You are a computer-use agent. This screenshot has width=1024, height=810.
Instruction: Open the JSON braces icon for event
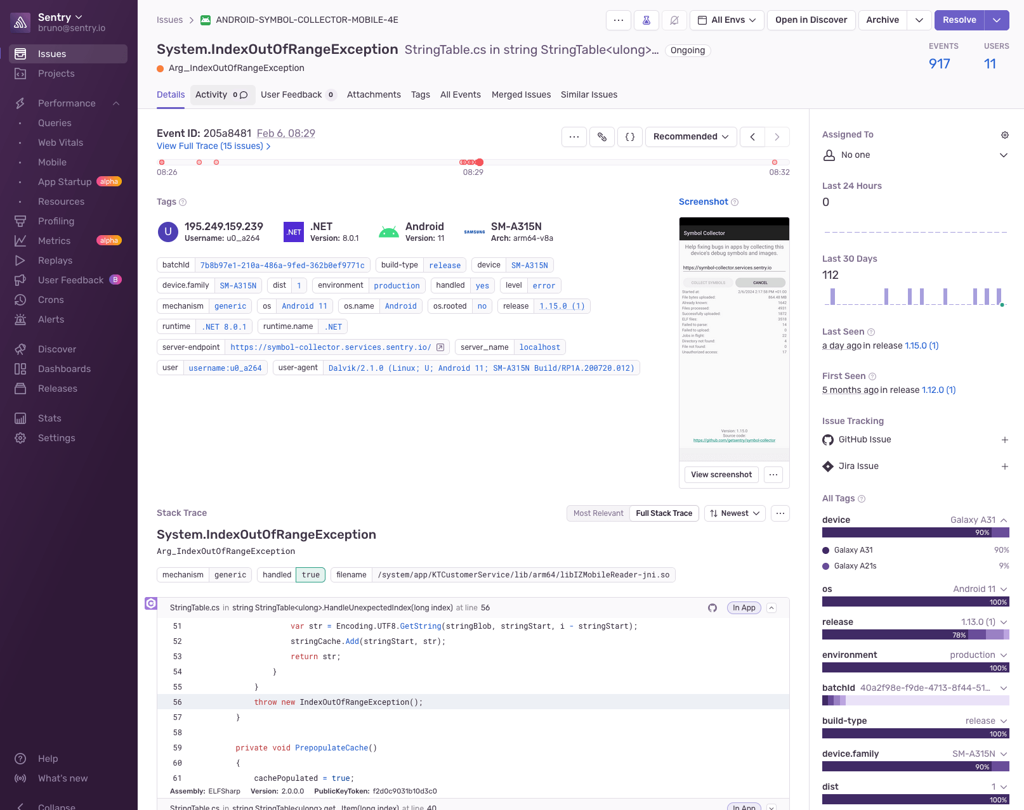[630, 137]
